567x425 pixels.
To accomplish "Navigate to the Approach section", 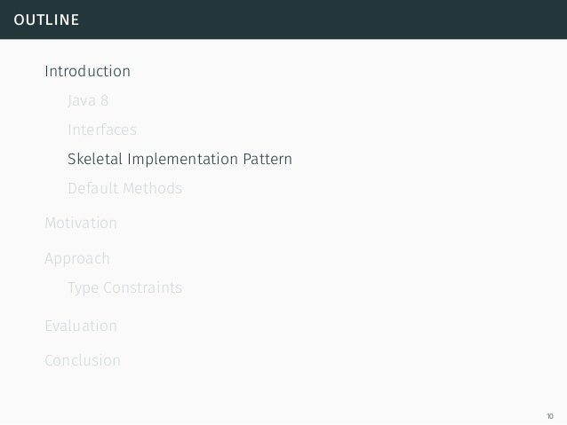I will tap(77, 259).
